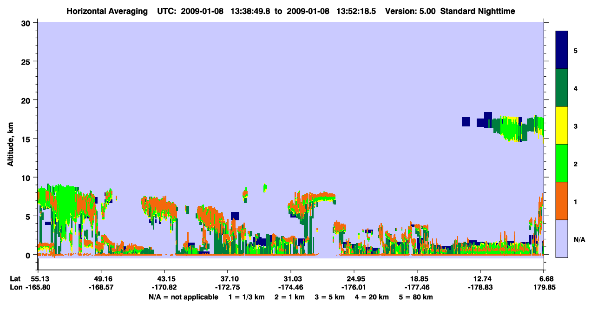Click 'N/A = not applicable' legend text
The height and width of the screenshot is (310, 604).
[x=184, y=297]
